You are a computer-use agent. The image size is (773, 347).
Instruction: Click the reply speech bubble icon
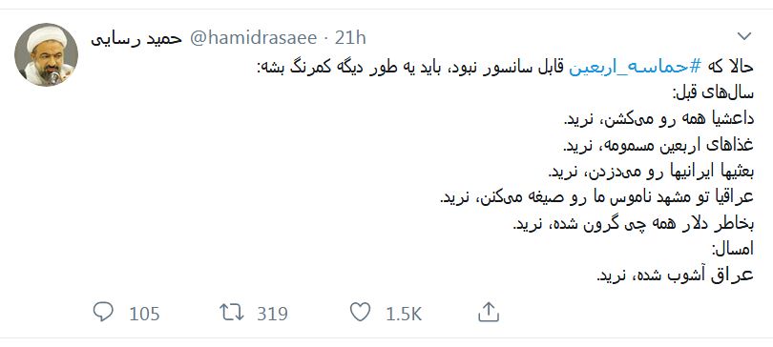point(103,312)
